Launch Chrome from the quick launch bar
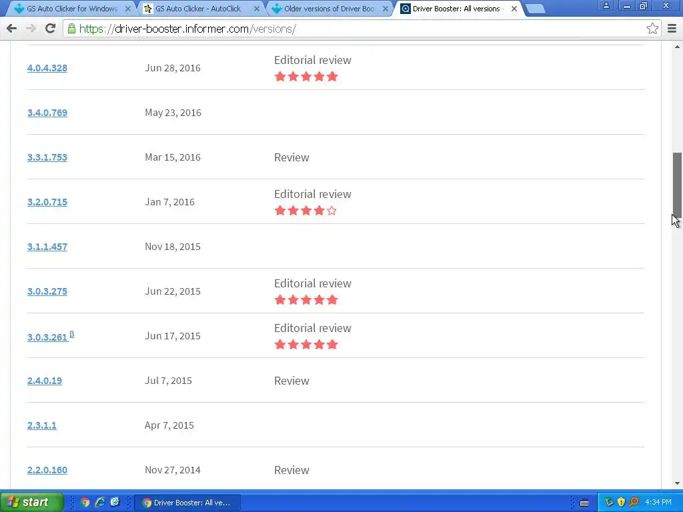Screen dimensions: 683x512 point(85,502)
